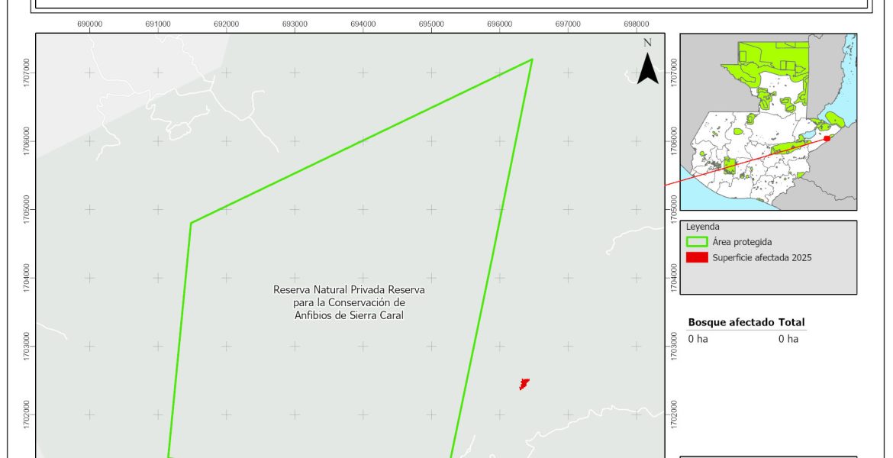This screenshot has height=458, width=893.
Task: Click the 698000 easting label at top
Action: tap(636, 24)
